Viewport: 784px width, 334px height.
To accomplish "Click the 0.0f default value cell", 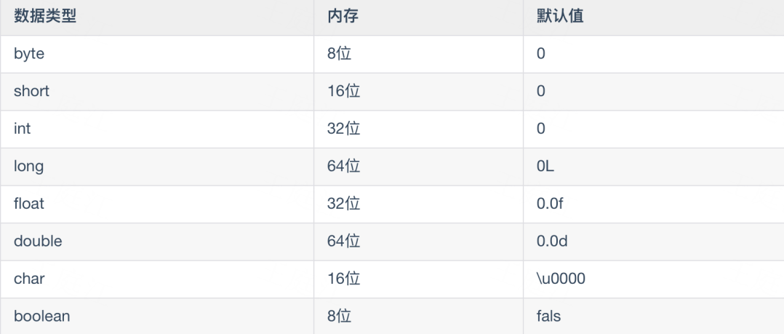I will (654, 204).
